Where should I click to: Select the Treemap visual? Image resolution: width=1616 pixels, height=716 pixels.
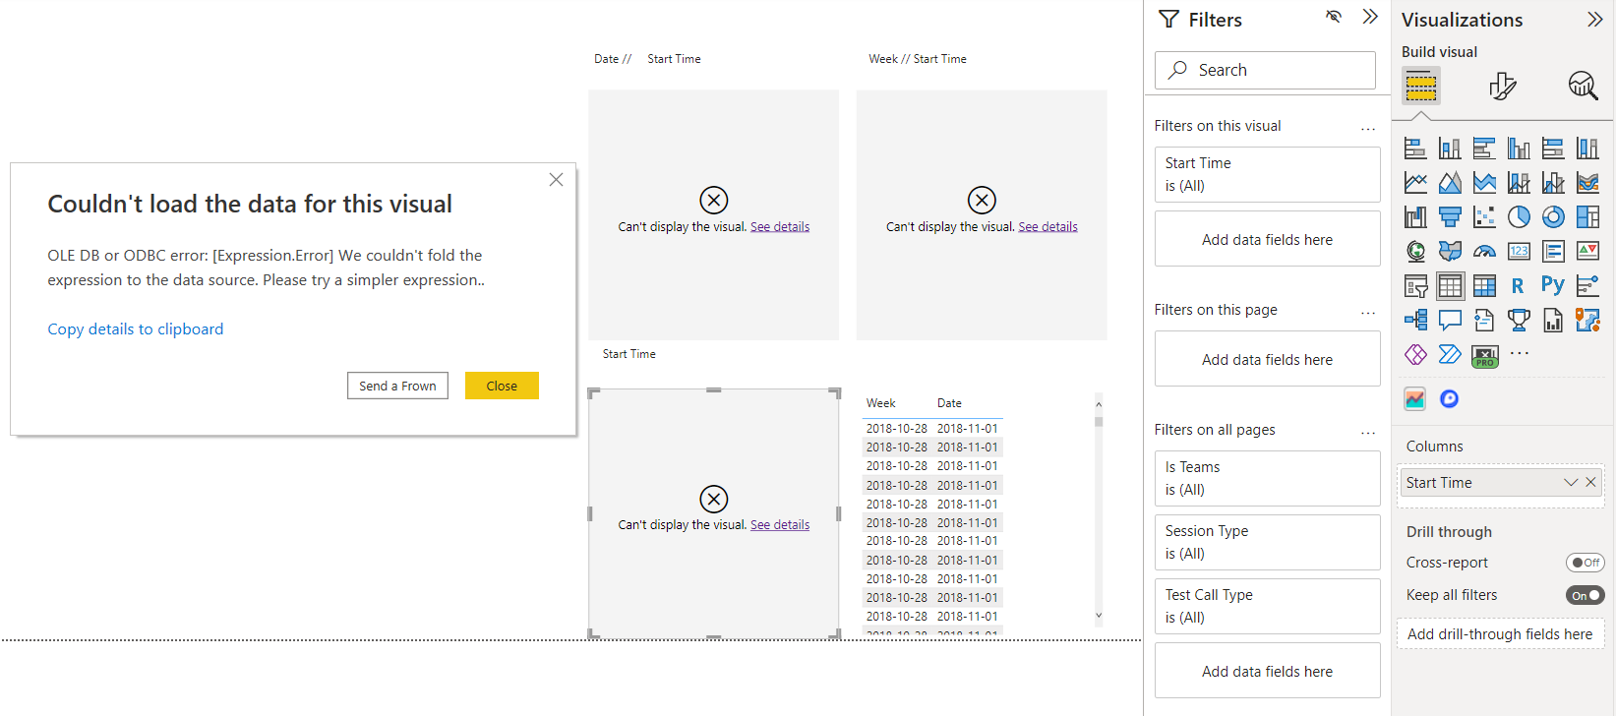(1587, 216)
